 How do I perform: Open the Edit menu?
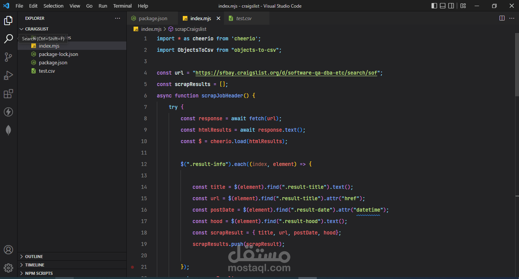click(33, 6)
